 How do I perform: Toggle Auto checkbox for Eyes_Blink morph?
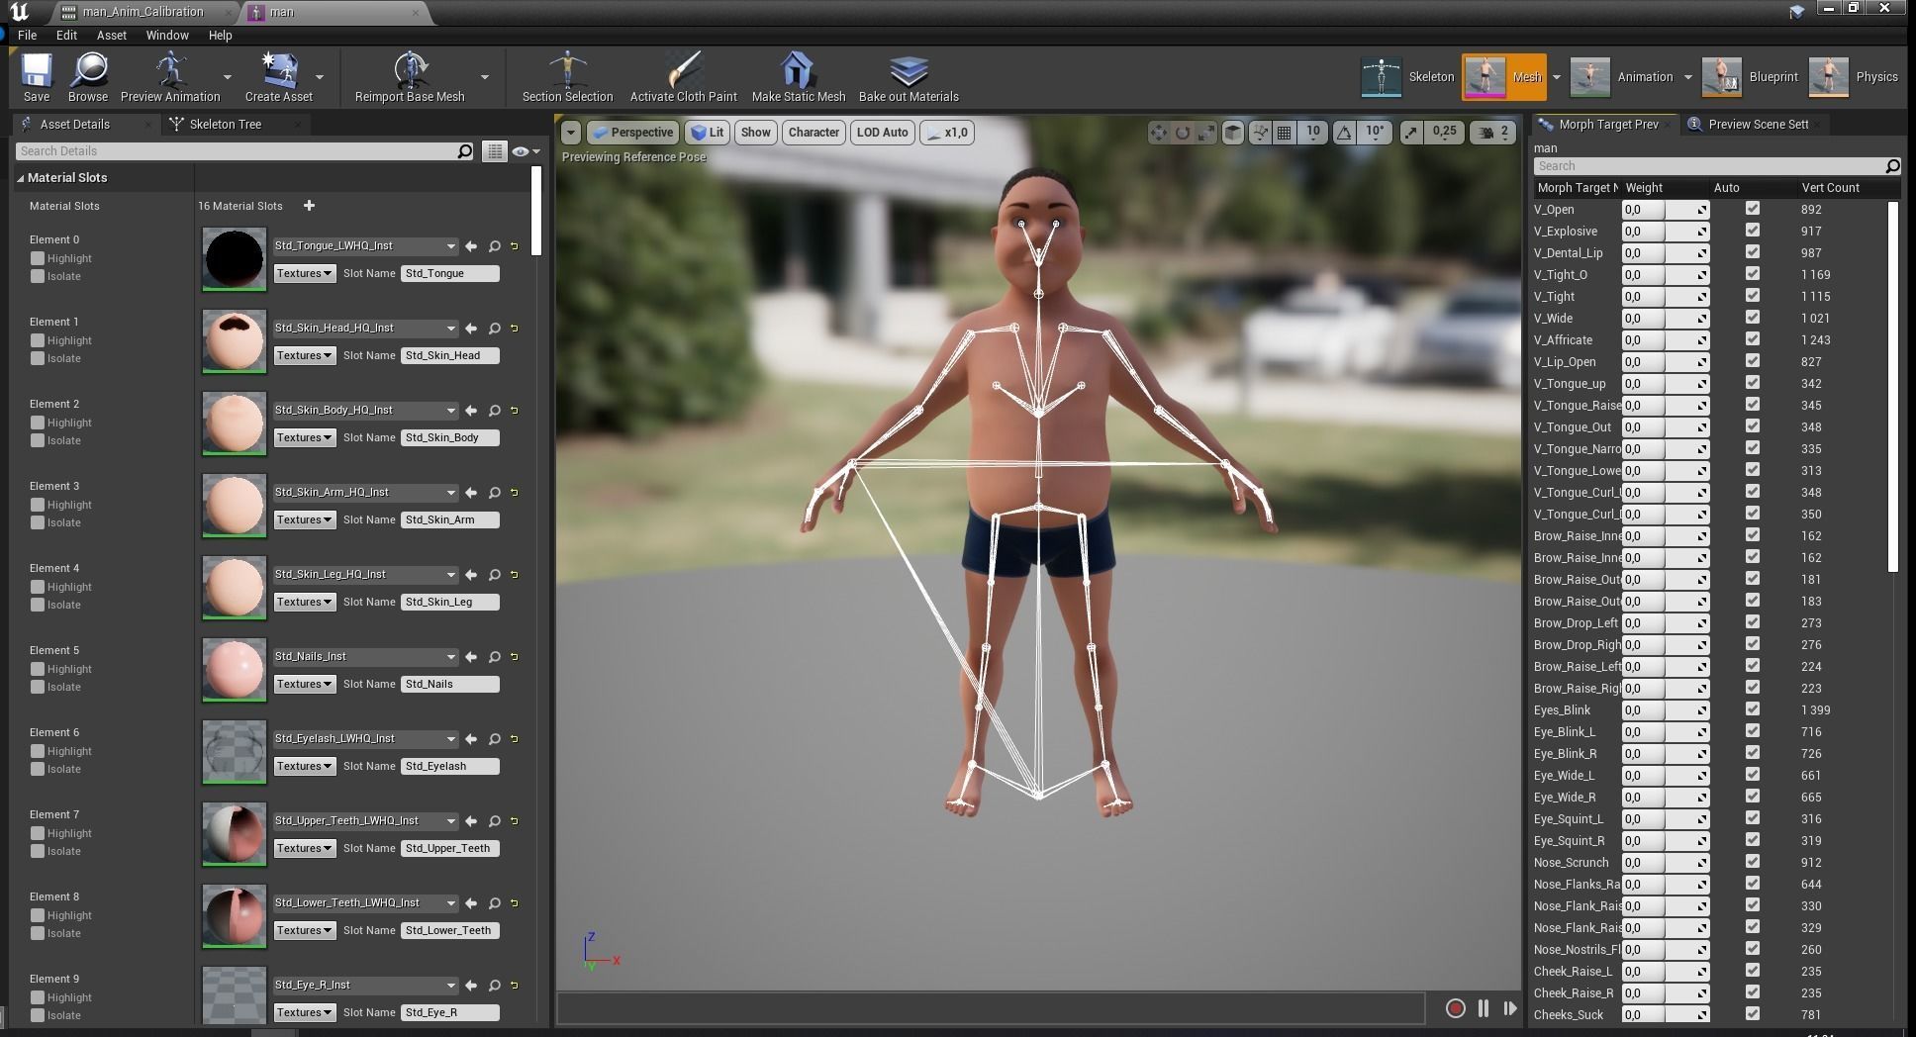click(1753, 709)
